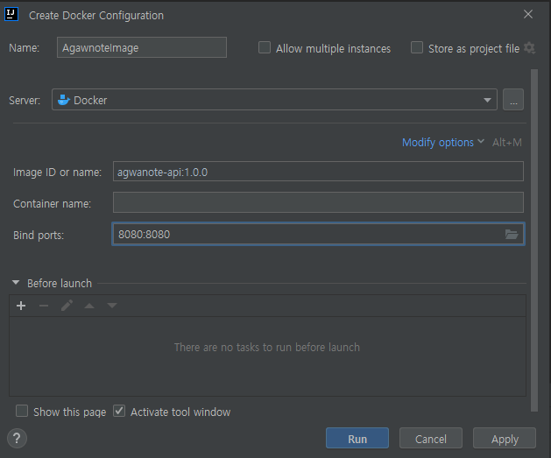
Task: Click the IntelliJ IDEA logo icon
Action: (11, 14)
